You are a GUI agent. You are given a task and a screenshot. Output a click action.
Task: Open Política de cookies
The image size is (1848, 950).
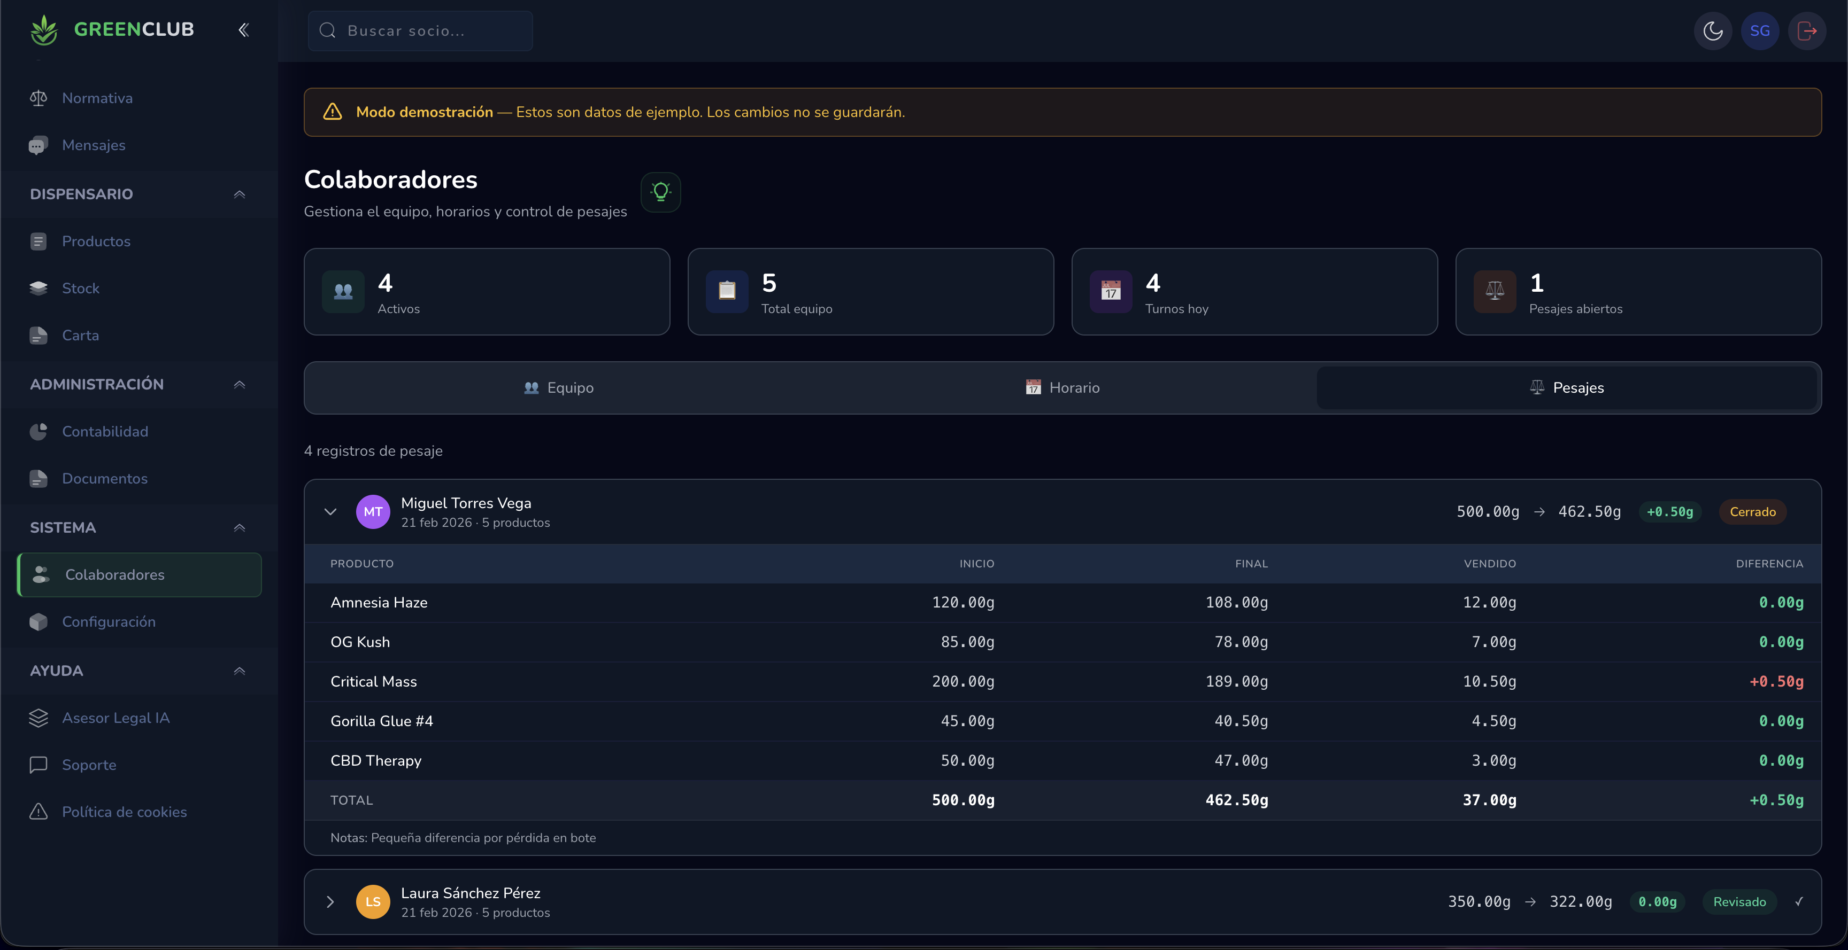coord(124,812)
